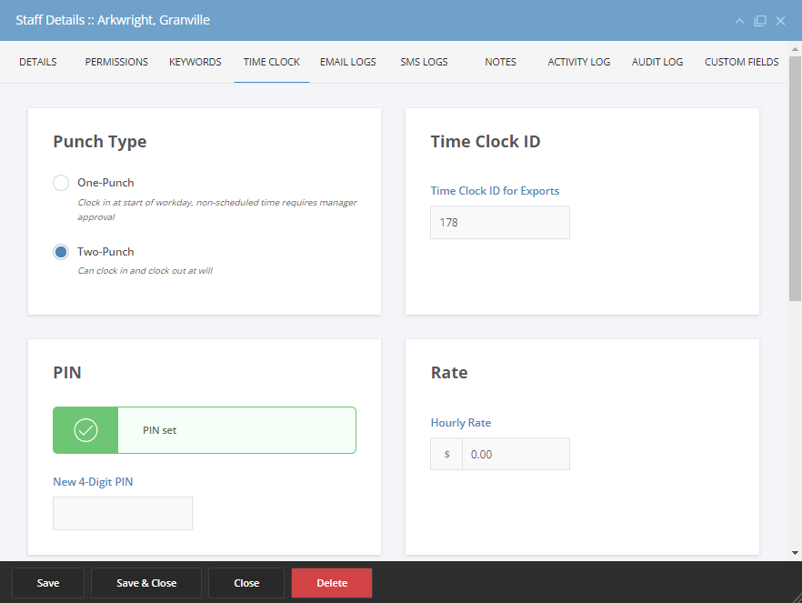Open the Custom Fields tab
The image size is (802, 603).
(741, 62)
